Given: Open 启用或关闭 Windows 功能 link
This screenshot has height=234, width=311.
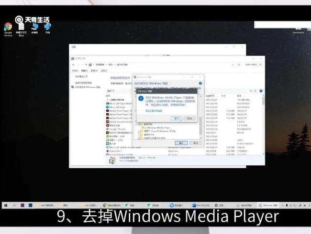Looking at the screenshot, I should (x=88, y=87).
